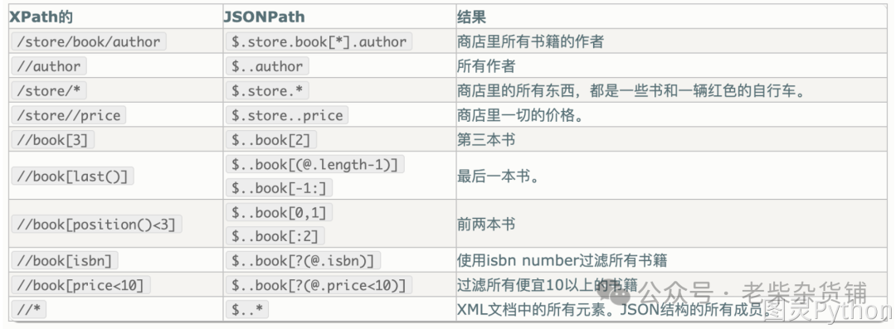Select the $..book[:2] JSONPath code
The image size is (896, 329).
[275, 236]
